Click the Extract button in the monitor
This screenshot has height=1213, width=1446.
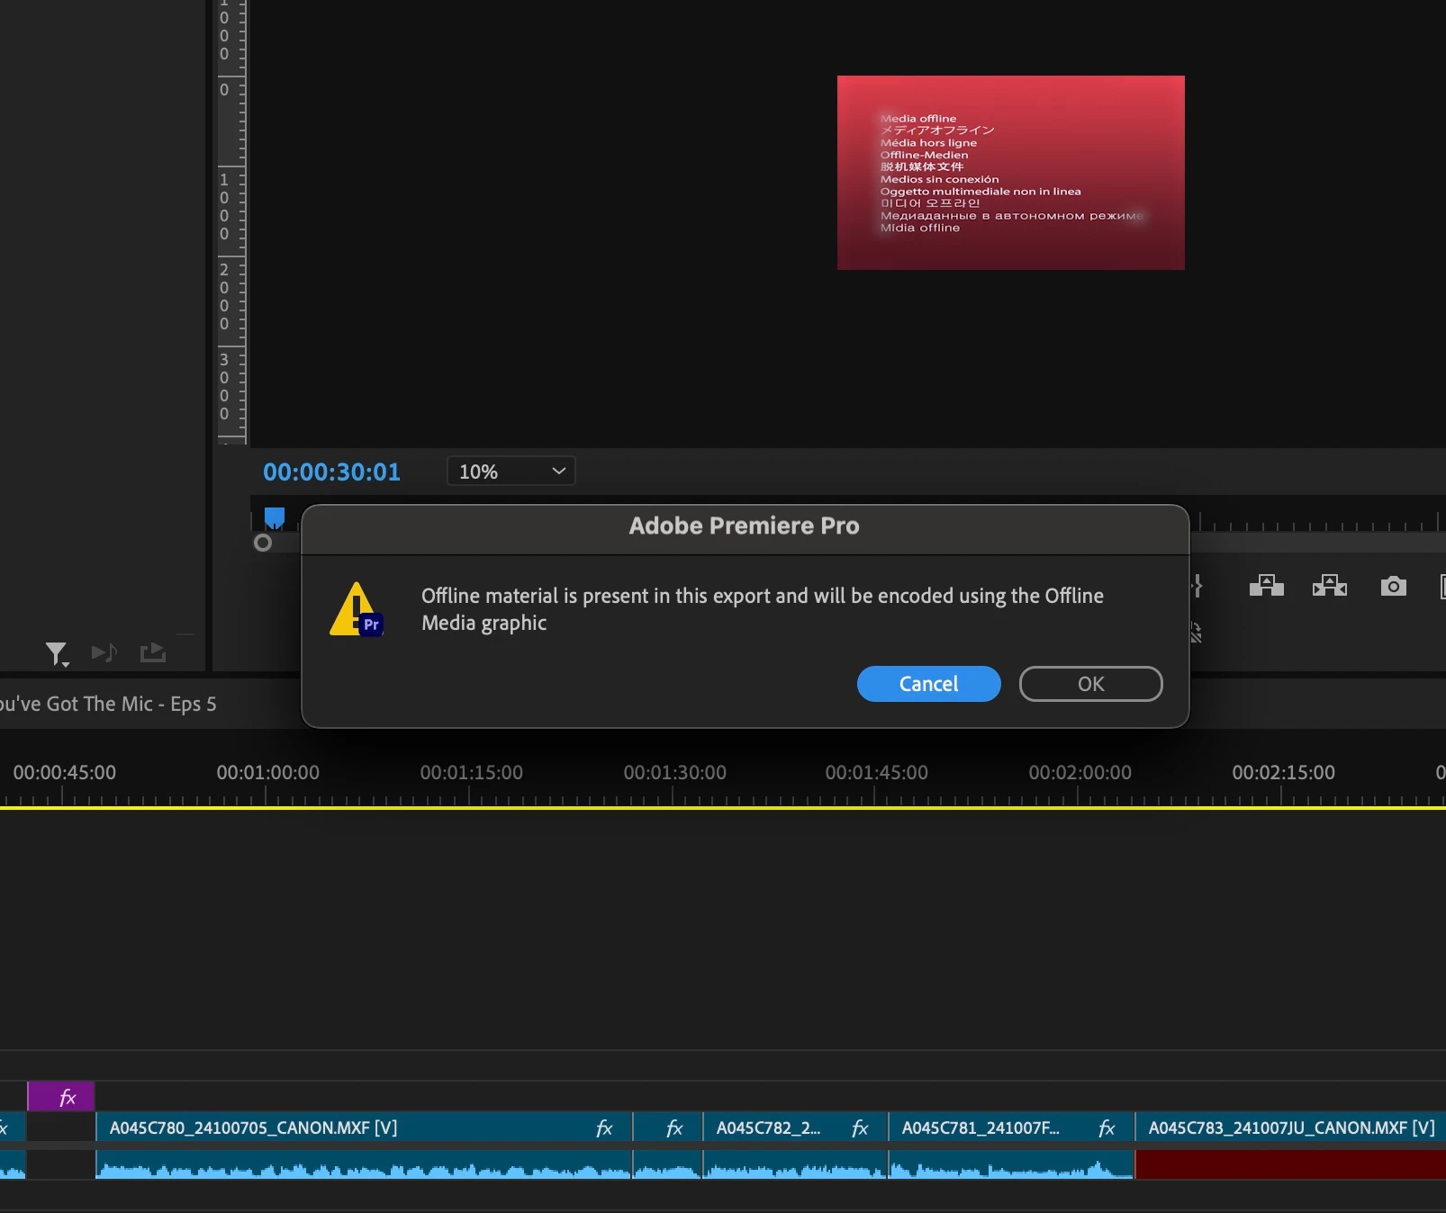[x=1330, y=587]
